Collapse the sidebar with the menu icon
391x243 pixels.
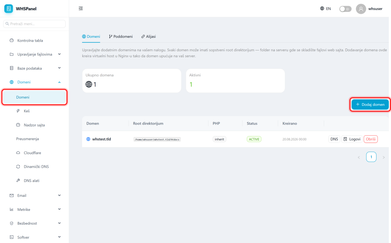[x=81, y=8]
